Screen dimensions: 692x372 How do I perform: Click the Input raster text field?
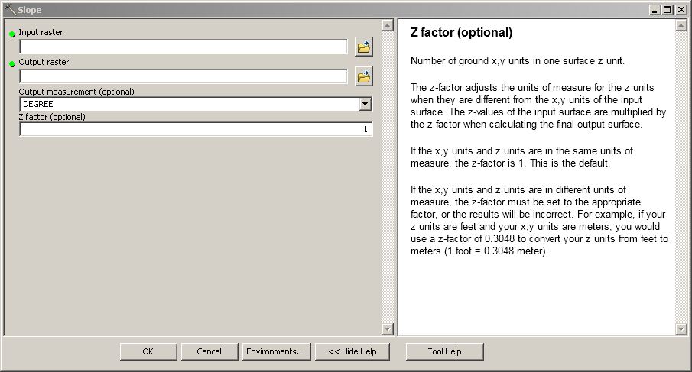[x=184, y=47]
